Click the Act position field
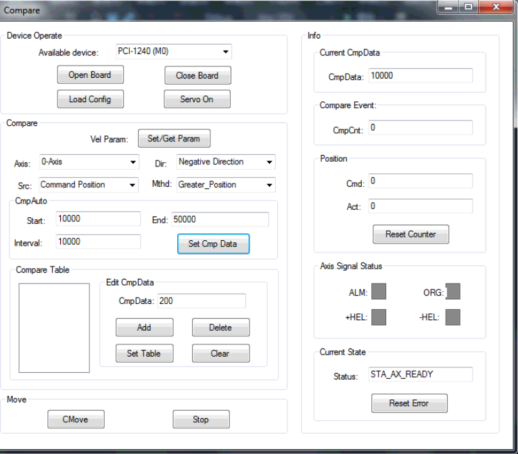Screen dimensions: 518x454 tap(421, 206)
